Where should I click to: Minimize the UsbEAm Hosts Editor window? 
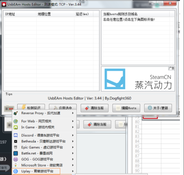pos(153,3)
